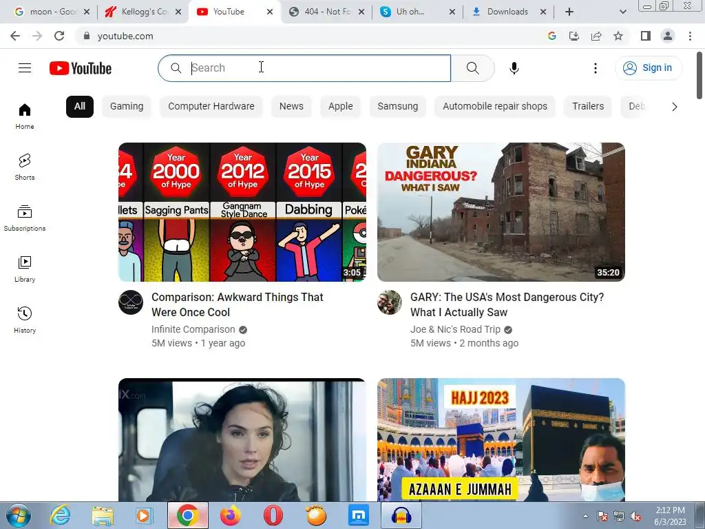Open the thumbnail of the woman in a train
Screen dimensions: 705x529
click(x=242, y=439)
